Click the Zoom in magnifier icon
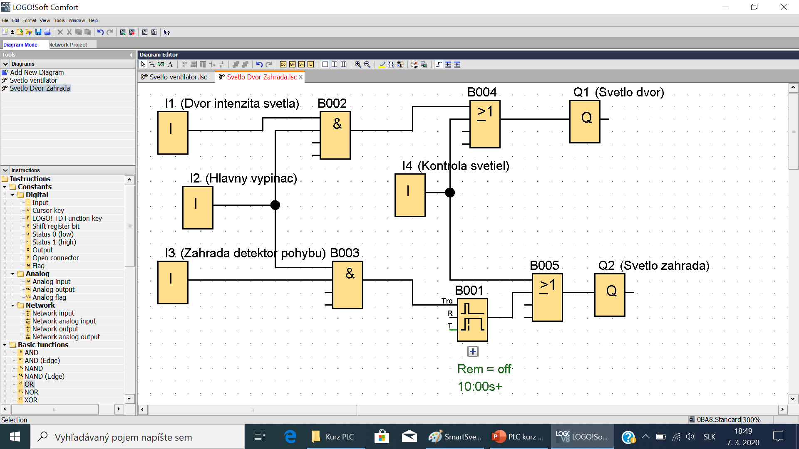Image resolution: width=799 pixels, height=449 pixels. 358,64
